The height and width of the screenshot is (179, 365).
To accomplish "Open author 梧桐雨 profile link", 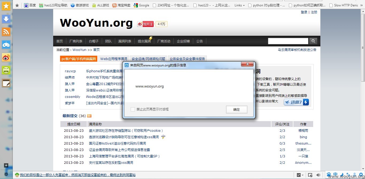I will [x=303, y=130].
